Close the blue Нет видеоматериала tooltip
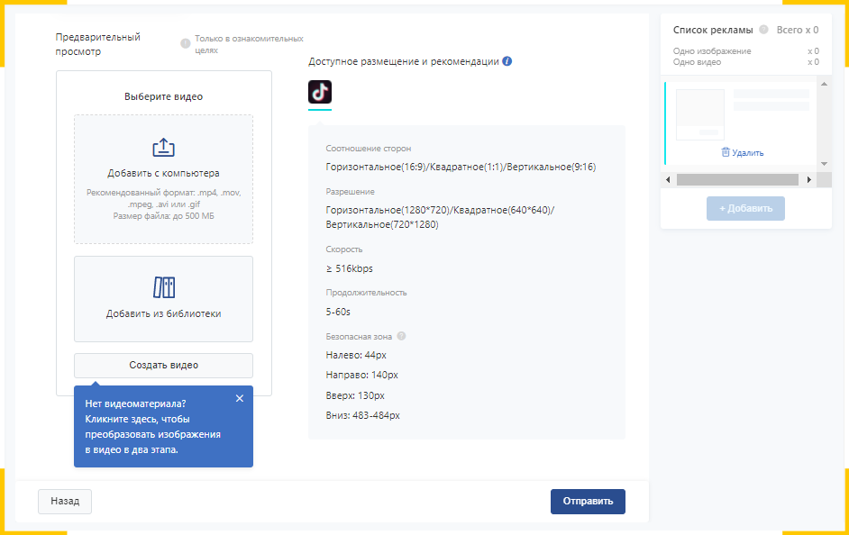This screenshot has height=535, width=849. 240,398
